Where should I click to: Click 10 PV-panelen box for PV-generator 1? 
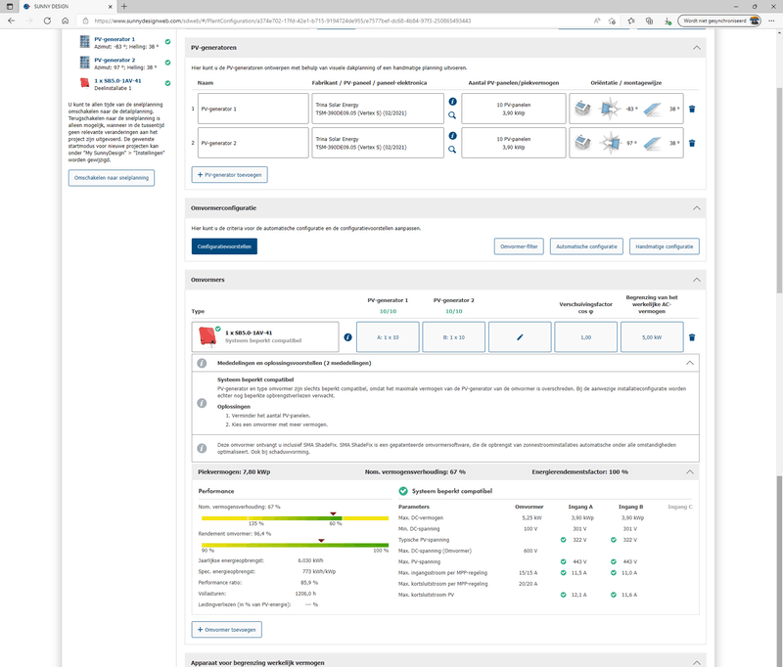click(513, 109)
